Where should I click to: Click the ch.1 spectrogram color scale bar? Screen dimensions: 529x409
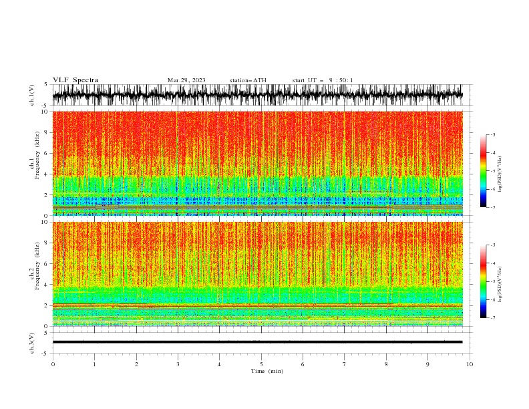[x=483, y=171]
